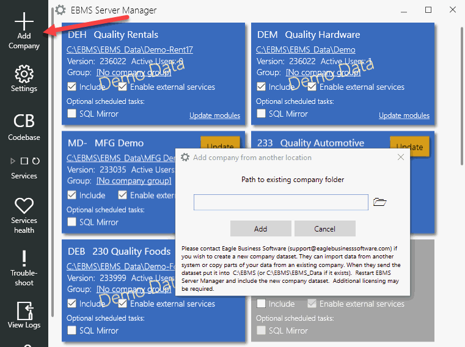Screen dimensions: 465x347
Task: Open the MFG Demo data path link
Action: pyautogui.click(x=121, y=158)
